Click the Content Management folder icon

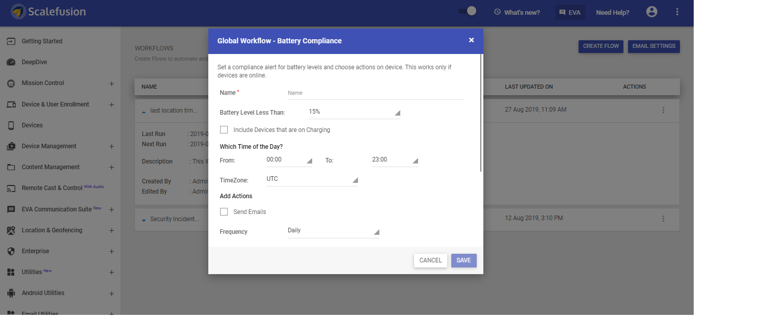[11, 167]
